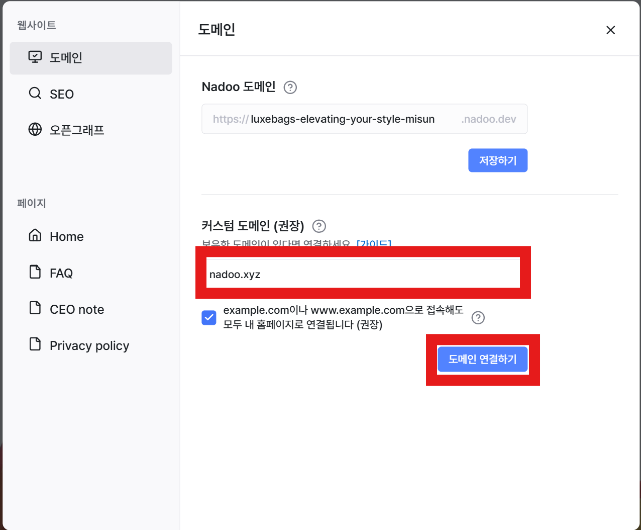Click the 도메인 dialog title
The width and height of the screenshot is (641, 530).
217,29
